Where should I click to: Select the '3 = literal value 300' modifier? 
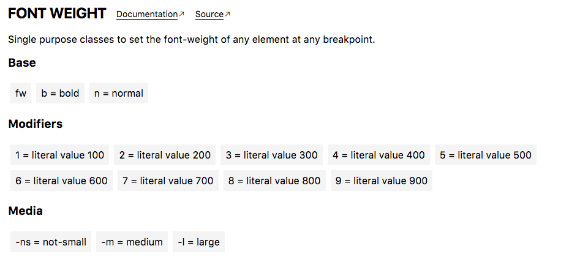[271, 155]
